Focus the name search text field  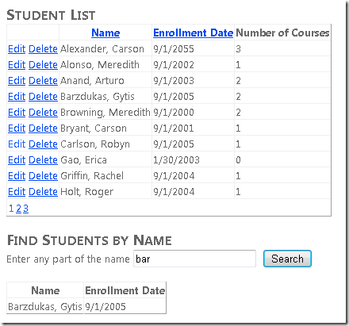click(x=194, y=259)
